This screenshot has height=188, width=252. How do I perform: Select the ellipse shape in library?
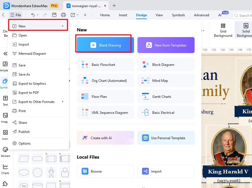coord(24,172)
